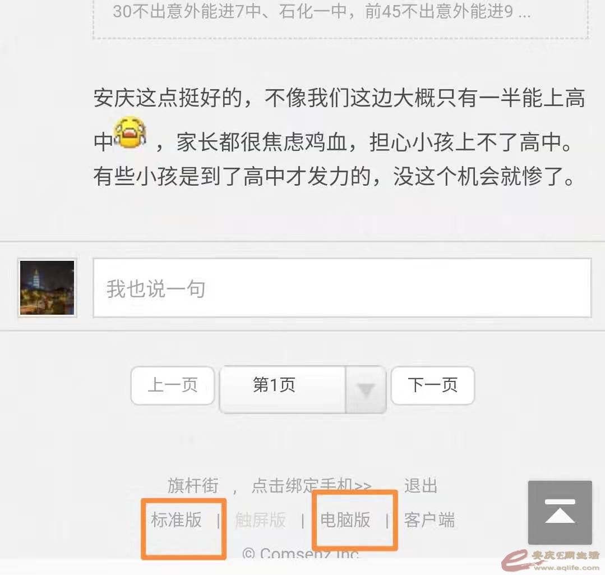
Task: Open the 客户端 link
Action: (429, 519)
